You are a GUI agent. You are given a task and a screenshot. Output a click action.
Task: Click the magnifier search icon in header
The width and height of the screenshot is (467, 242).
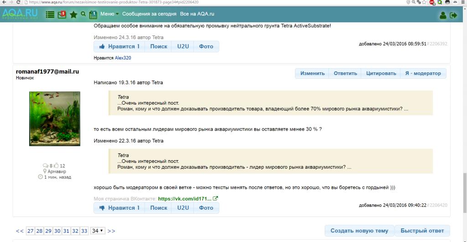tap(83, 14)
